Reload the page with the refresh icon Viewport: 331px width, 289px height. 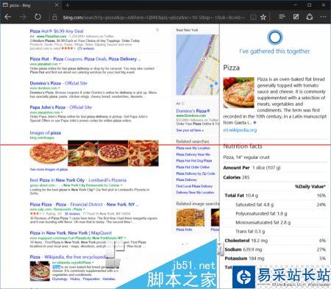(38, 17)
